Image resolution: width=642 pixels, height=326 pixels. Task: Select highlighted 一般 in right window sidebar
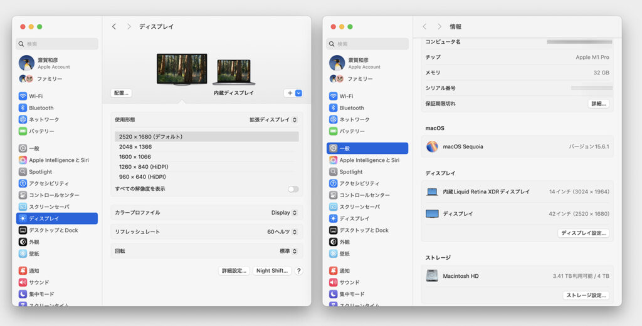tap(367, 148)
